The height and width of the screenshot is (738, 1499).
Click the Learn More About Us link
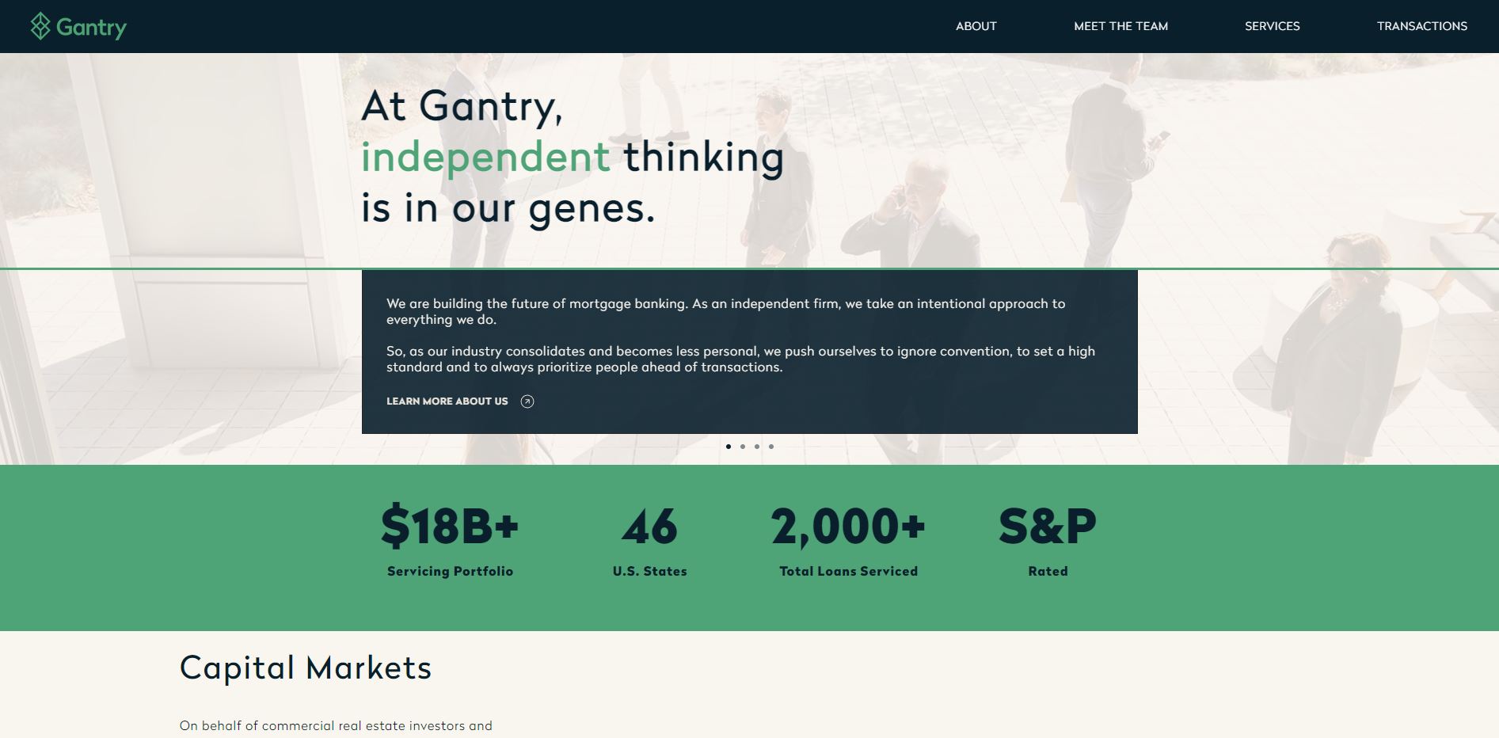pos(447,401)
